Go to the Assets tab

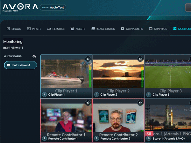pos(78,29)
